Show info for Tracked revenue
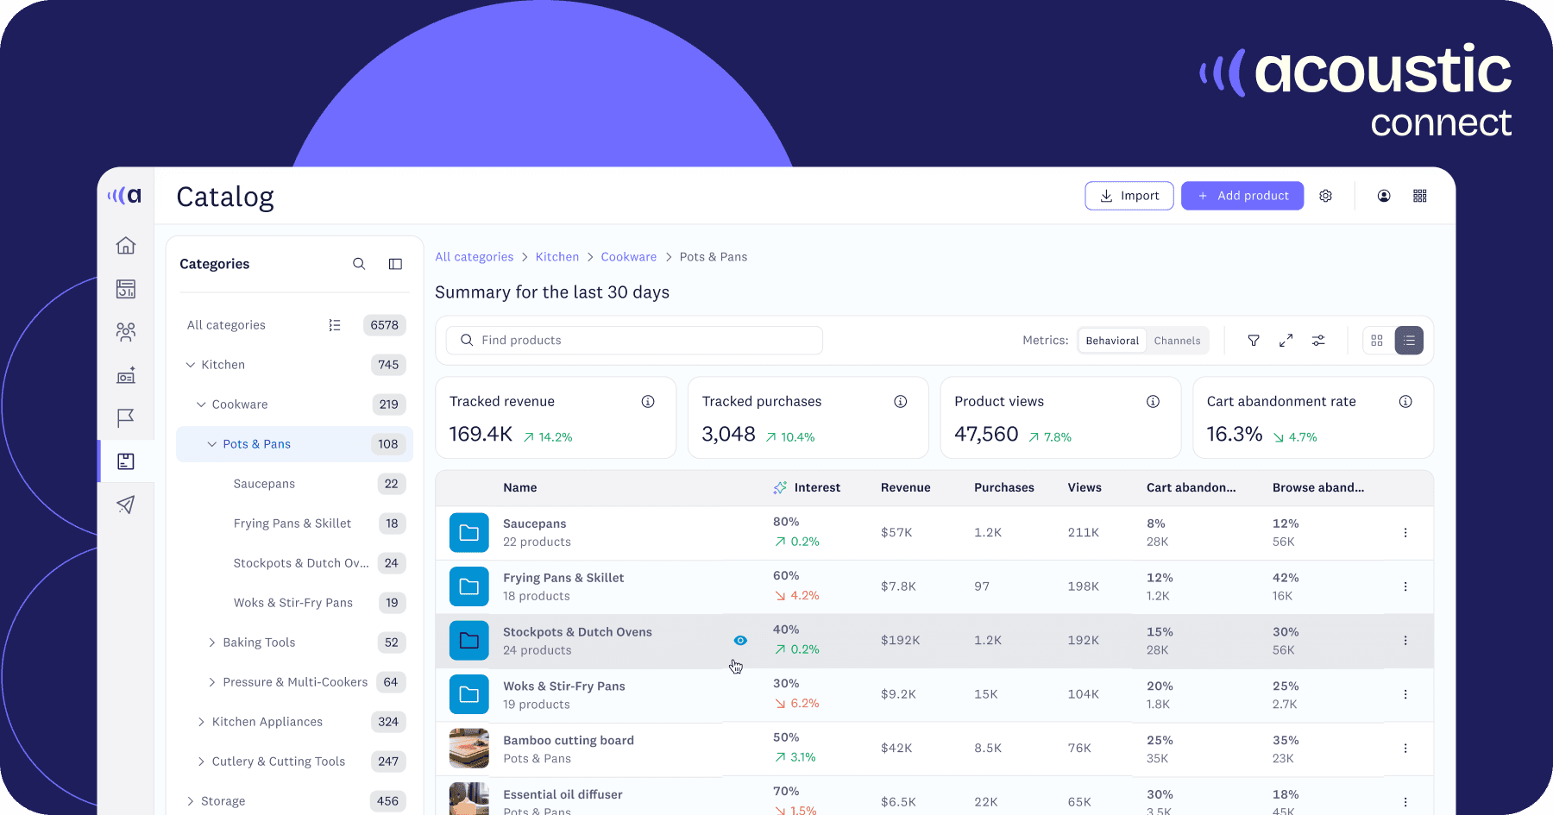 [x=648, y=401]
